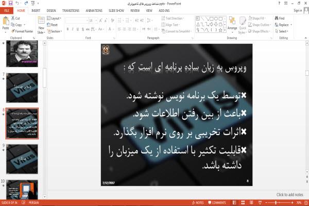The width and height of the screenshot is (309, 206).
Task: Open Shape Outline dropdown
Action: pos(260,25)
